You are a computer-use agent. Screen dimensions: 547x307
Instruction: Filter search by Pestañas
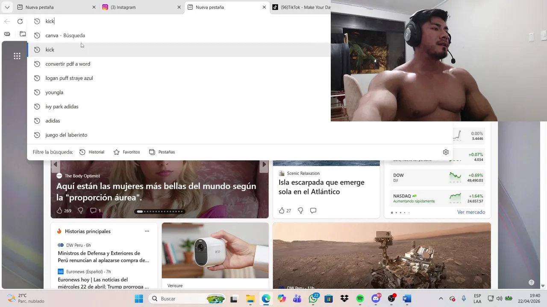coord(162,152)
